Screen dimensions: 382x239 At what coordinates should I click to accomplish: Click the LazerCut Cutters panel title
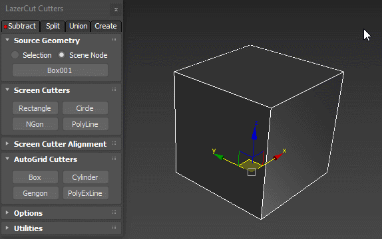pos(35,9)
